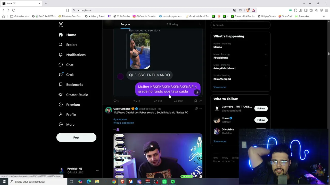The width and height of the screenshot is (330, 185).
Task: Repost the tweet with 10 reposts
Action: point(137,101)
